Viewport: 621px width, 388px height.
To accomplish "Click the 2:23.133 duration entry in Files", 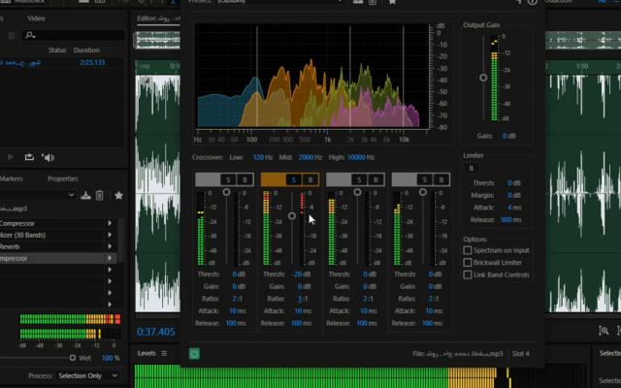I will click(92, 62).
